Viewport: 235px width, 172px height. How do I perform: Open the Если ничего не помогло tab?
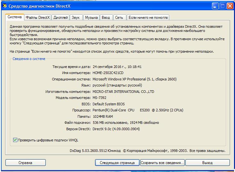click(148, 18)
